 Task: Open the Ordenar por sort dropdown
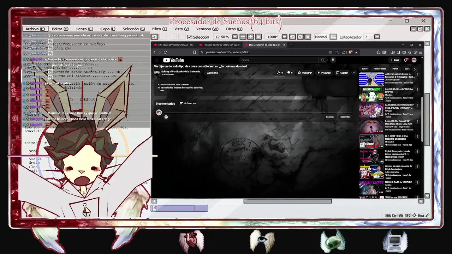click(188, 103)
